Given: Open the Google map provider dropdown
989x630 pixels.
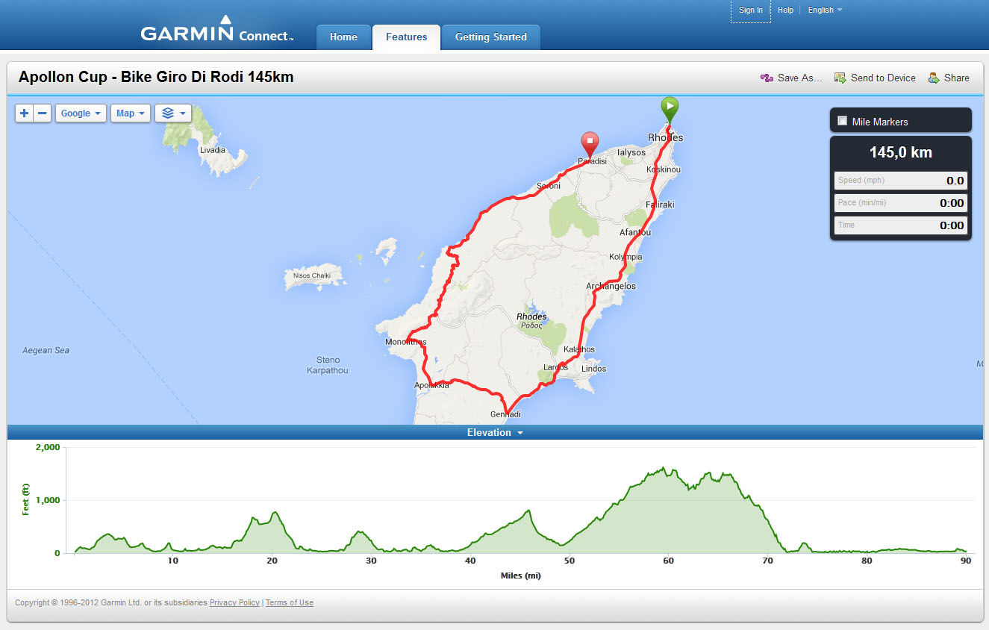Looking at the screenshot, I should 81,113.
